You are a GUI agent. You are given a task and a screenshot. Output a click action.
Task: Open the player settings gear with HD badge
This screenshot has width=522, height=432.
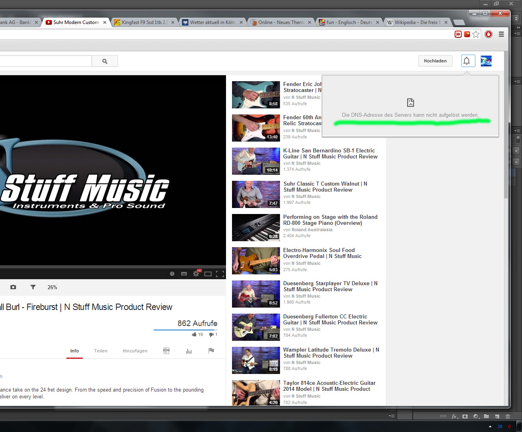pyautogui.click(x=196, y=274)
